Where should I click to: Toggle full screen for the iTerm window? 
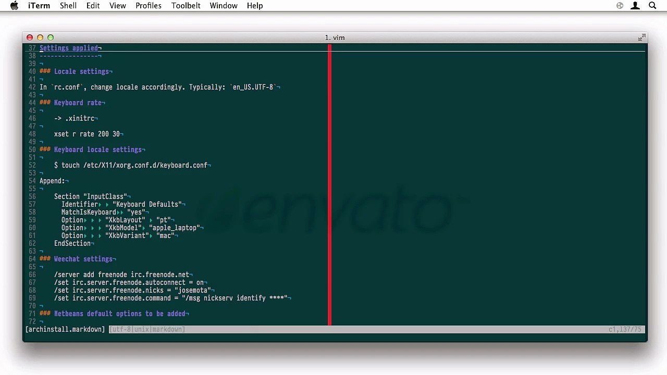coord(641,37)
